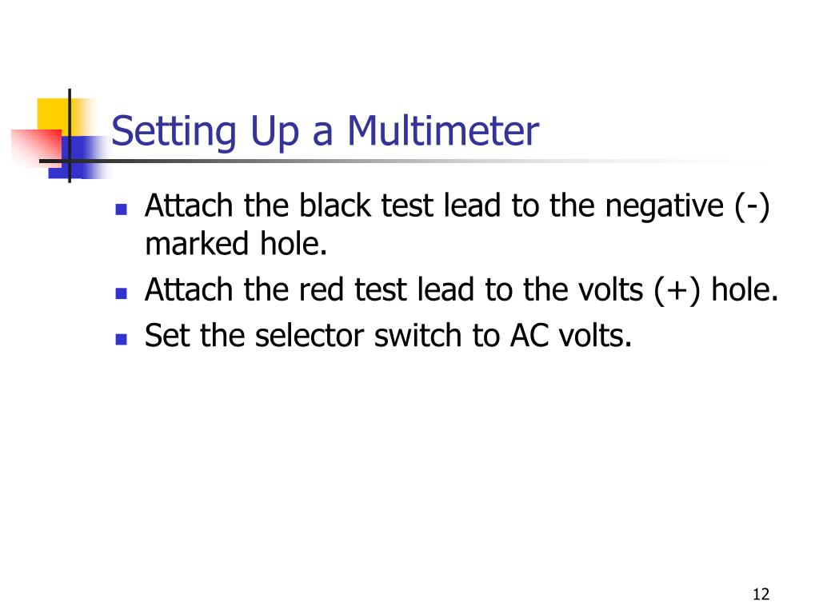Click the word 'black' in first bullet
This screenshot has width=819, height=614.
pyautogui.click(x=335, y=205)
